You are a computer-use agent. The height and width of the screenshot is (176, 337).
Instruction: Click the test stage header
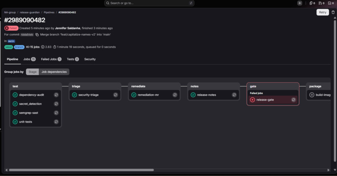click(x=15, y=86)
